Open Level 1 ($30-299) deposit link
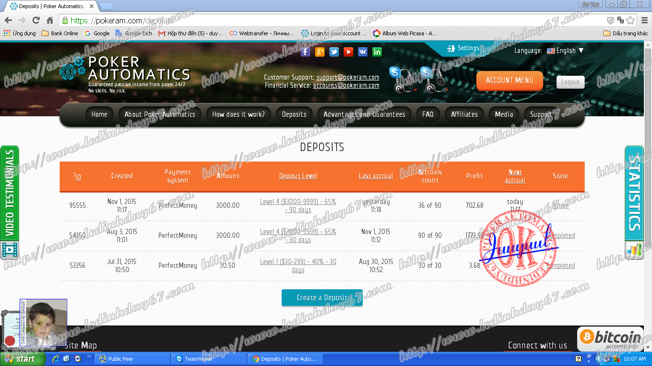Viewport: 652px width, 366px height. [298, 265]
